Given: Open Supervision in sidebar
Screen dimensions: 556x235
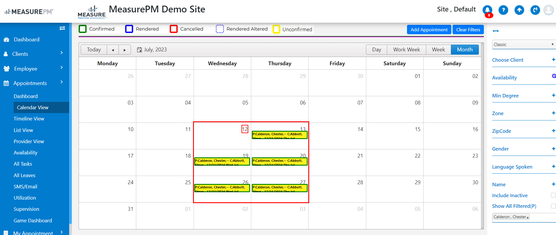Looking at the screenshot, I should point(26,209).
